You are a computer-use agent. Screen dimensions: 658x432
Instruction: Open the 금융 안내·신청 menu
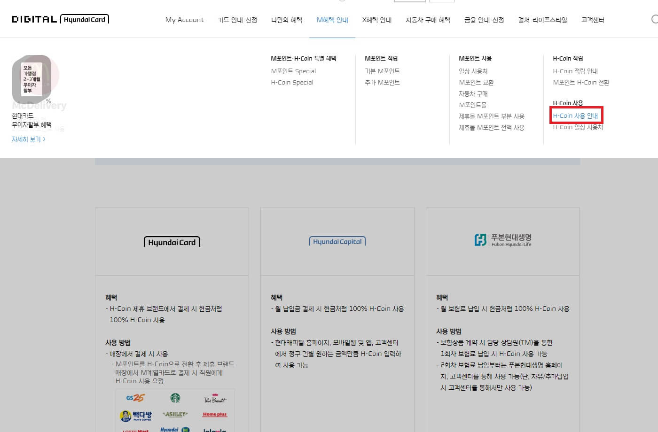tap(484, 20)
